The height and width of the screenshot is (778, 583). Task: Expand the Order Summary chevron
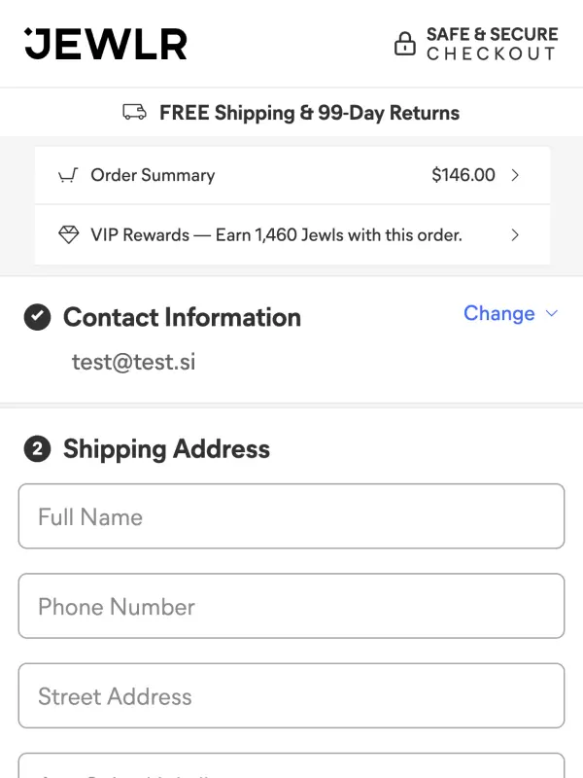pyautogui.click(x=515, y=176)
